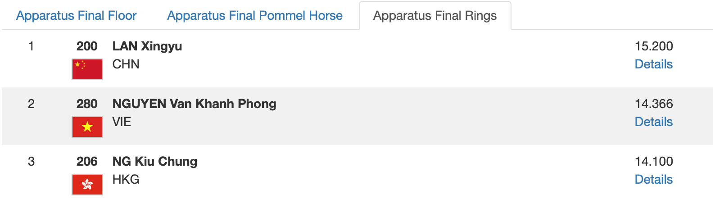The height and width of the screenshot is (199, 715).
Task: Click athlete name NG Kiu Chung
Action: coord(155,161)
